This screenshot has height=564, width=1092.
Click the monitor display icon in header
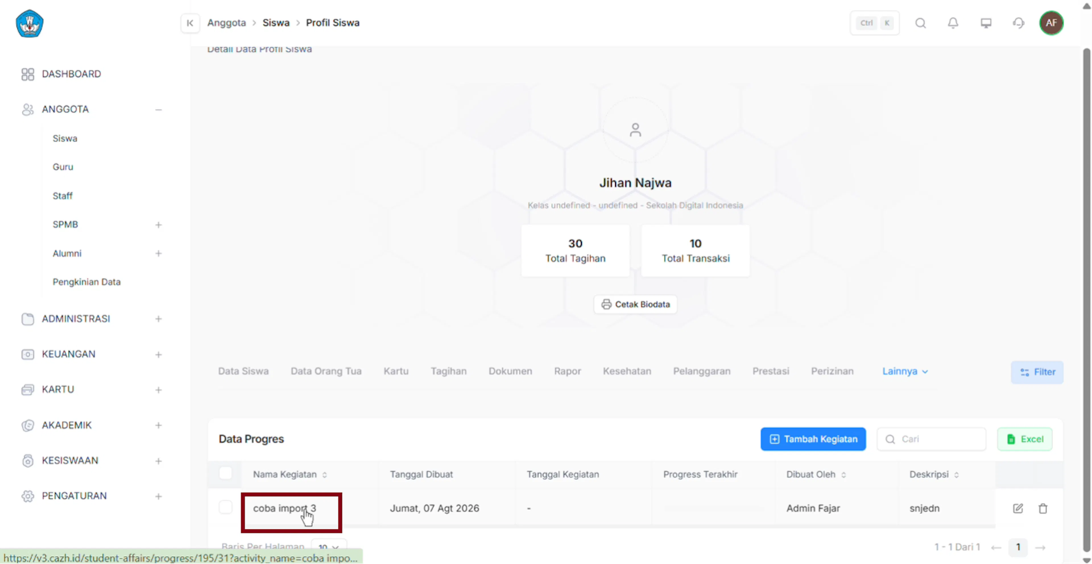click(x=986, y=23)
